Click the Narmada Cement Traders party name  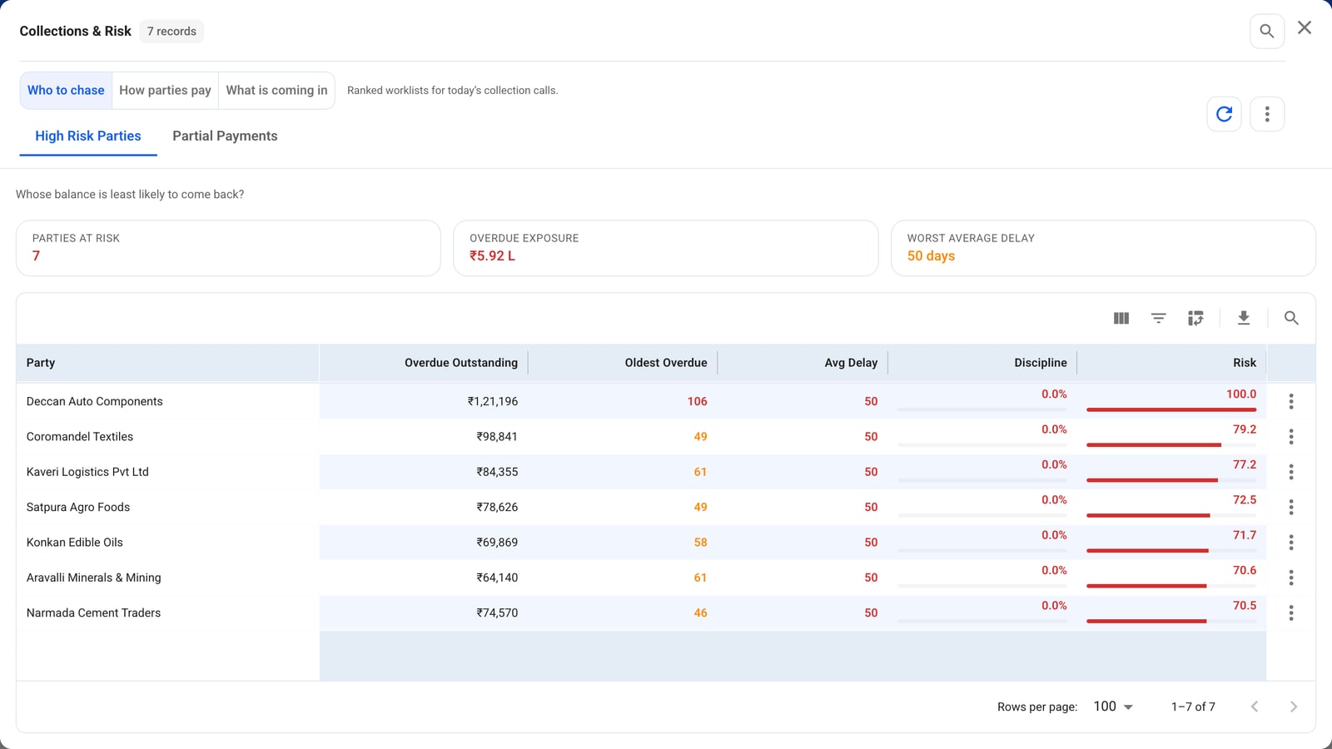pyautogui.click(x=93, y=613)
